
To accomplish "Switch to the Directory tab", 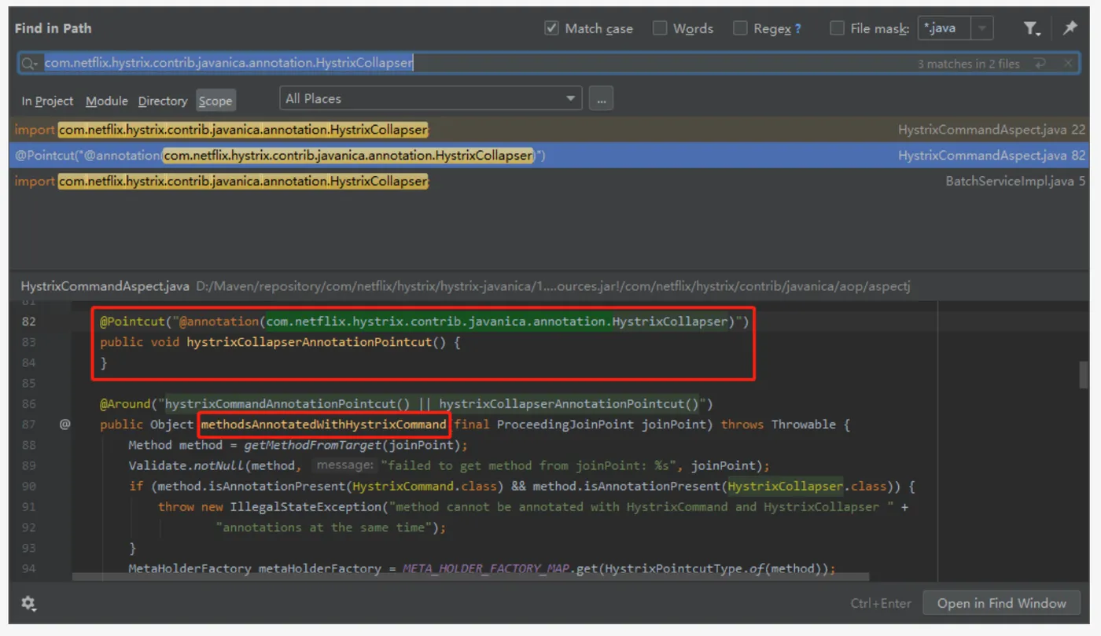I will pos(163,101).
